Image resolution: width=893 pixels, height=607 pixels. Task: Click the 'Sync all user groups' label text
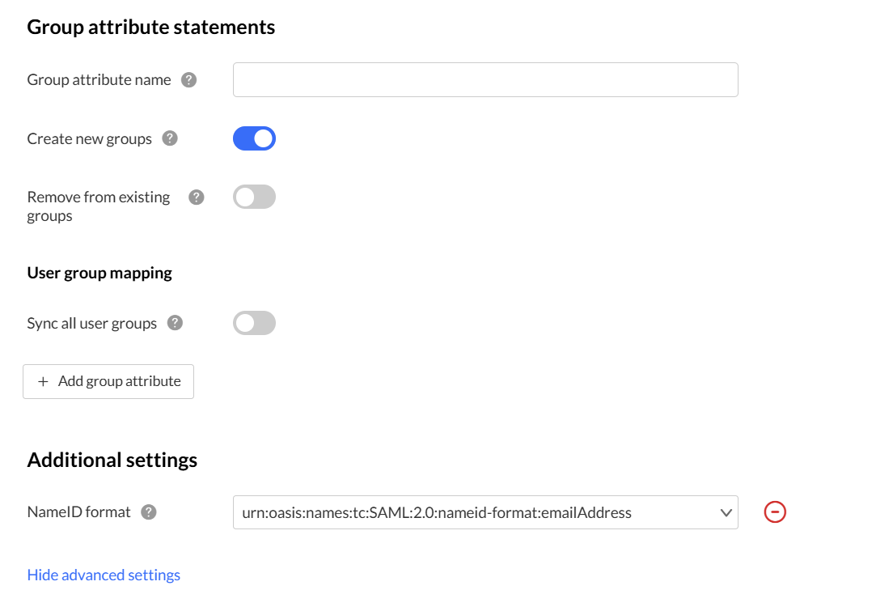tap(91, 324)
